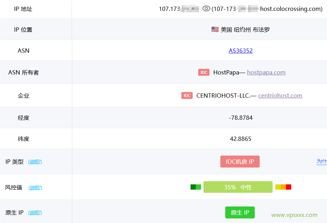The image size is (327, 223).
Task: Click the yellow risk scale swatch
Action: click(x=278, y=187)
